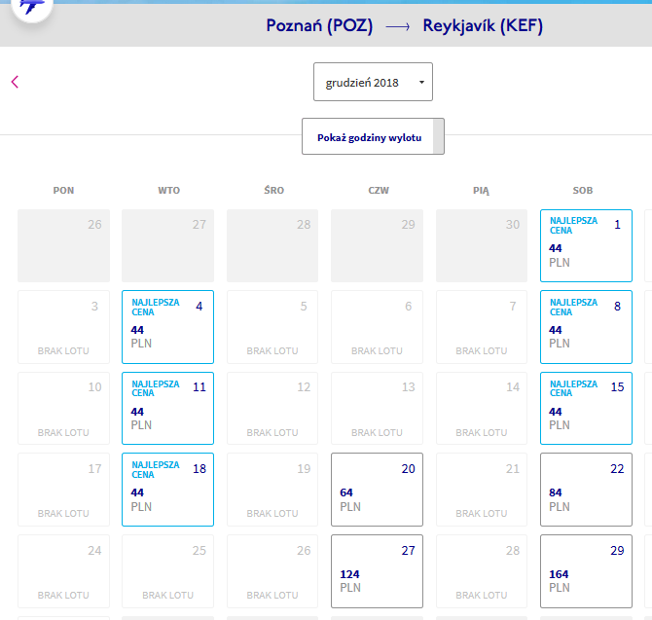652x620 pixels.
Task: Toggle the switch beside Pokaż godziny wylotu
Action: point(438,136)
